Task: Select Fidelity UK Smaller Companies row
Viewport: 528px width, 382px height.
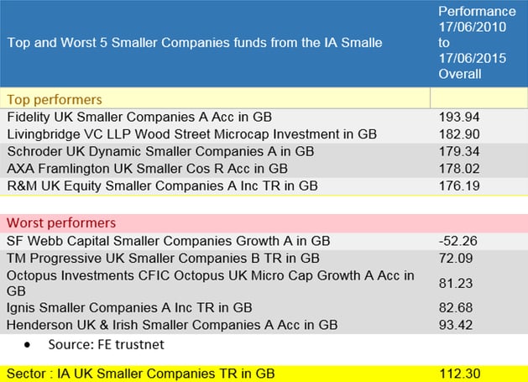Action: 264,117
